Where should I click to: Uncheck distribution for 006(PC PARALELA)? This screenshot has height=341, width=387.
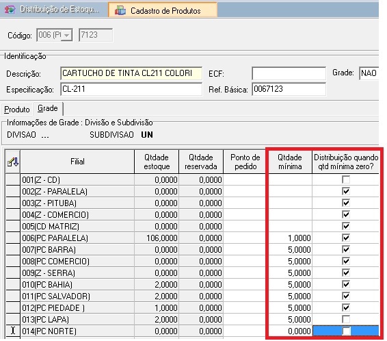pos(346,238)
